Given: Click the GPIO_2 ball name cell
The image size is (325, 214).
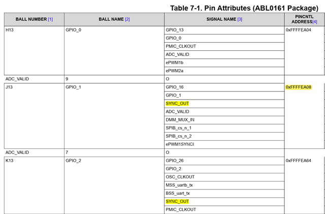Looking at the screenshot, I should [74, 161].
